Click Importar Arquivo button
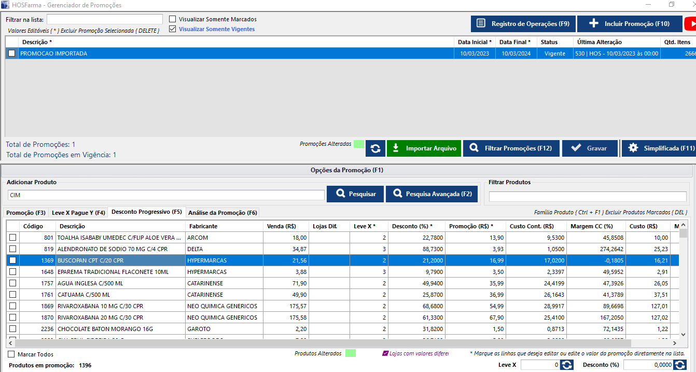 click(x=424, y=148)
